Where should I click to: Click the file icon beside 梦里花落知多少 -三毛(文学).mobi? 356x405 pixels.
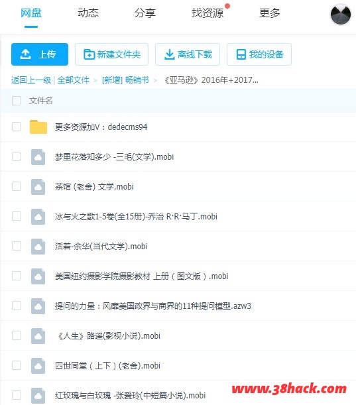38,157
